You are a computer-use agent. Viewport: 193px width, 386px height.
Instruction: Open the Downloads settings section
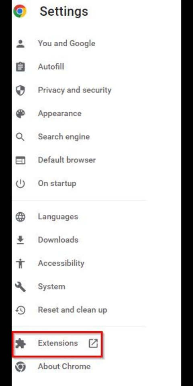coord(58,240)
